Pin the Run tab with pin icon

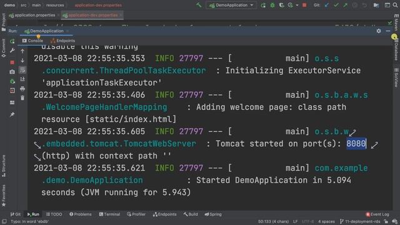pyautogui.click(x=12, y=114)
